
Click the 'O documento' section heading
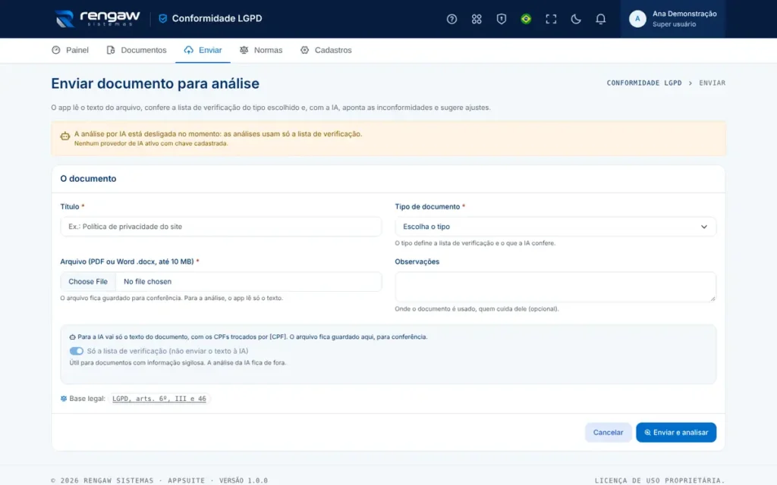coord(88,179)
